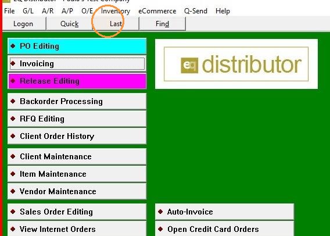330x236 pixels.
Task: Open Client Maintenance
Action: point(77,156)
